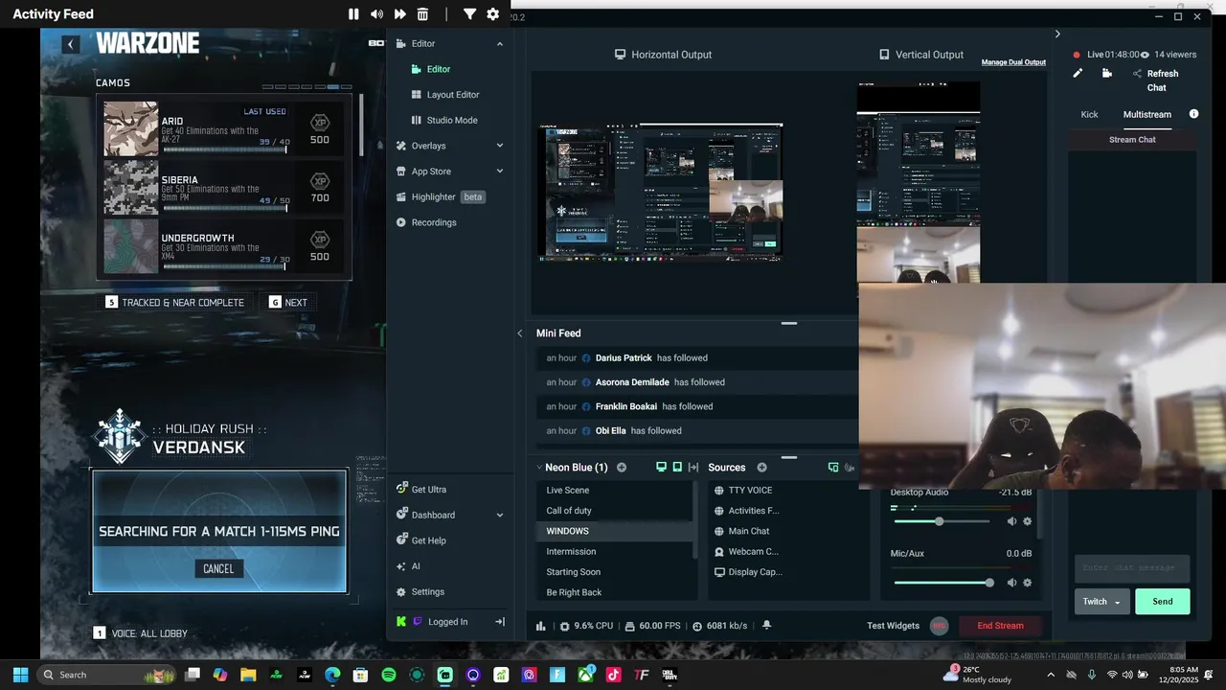Toggle horizontal display icon
Screen dimensions: 1226x690
click(661, 468)
